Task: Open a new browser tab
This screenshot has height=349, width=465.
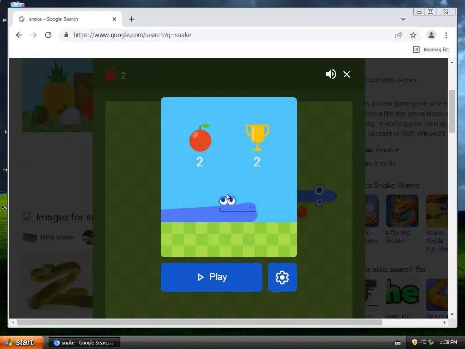Action: coord(132,19)
